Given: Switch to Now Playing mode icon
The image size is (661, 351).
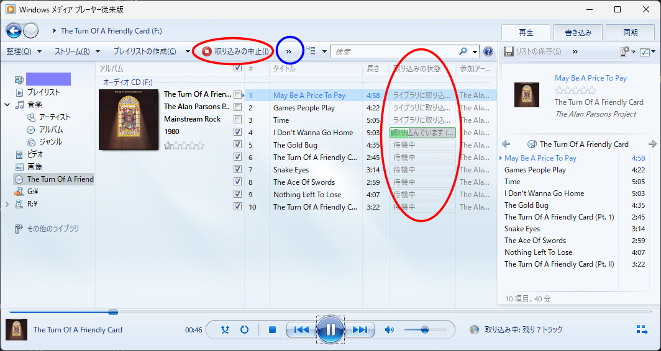Looking at the screenshot, I should 642,329.
